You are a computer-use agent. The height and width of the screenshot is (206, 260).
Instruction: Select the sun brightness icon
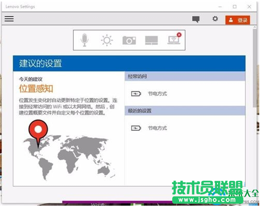click(107, 40)
